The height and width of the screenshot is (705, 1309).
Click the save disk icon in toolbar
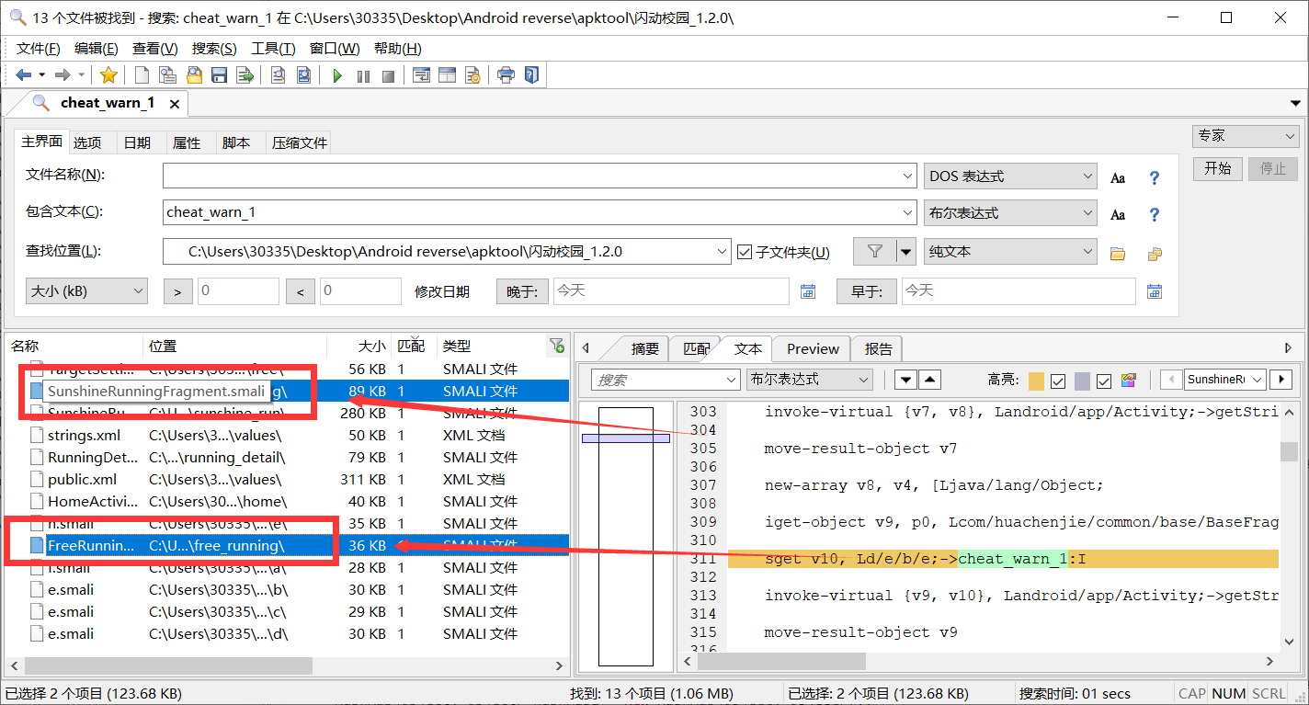[x=220, y=74]
